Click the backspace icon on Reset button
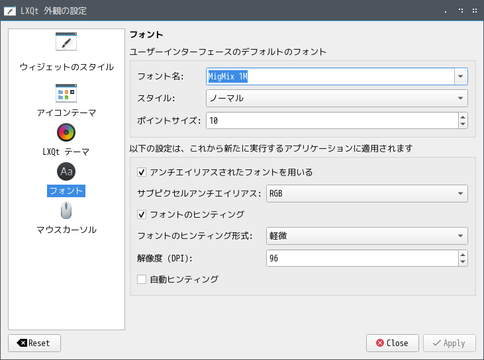 [22, 343]
